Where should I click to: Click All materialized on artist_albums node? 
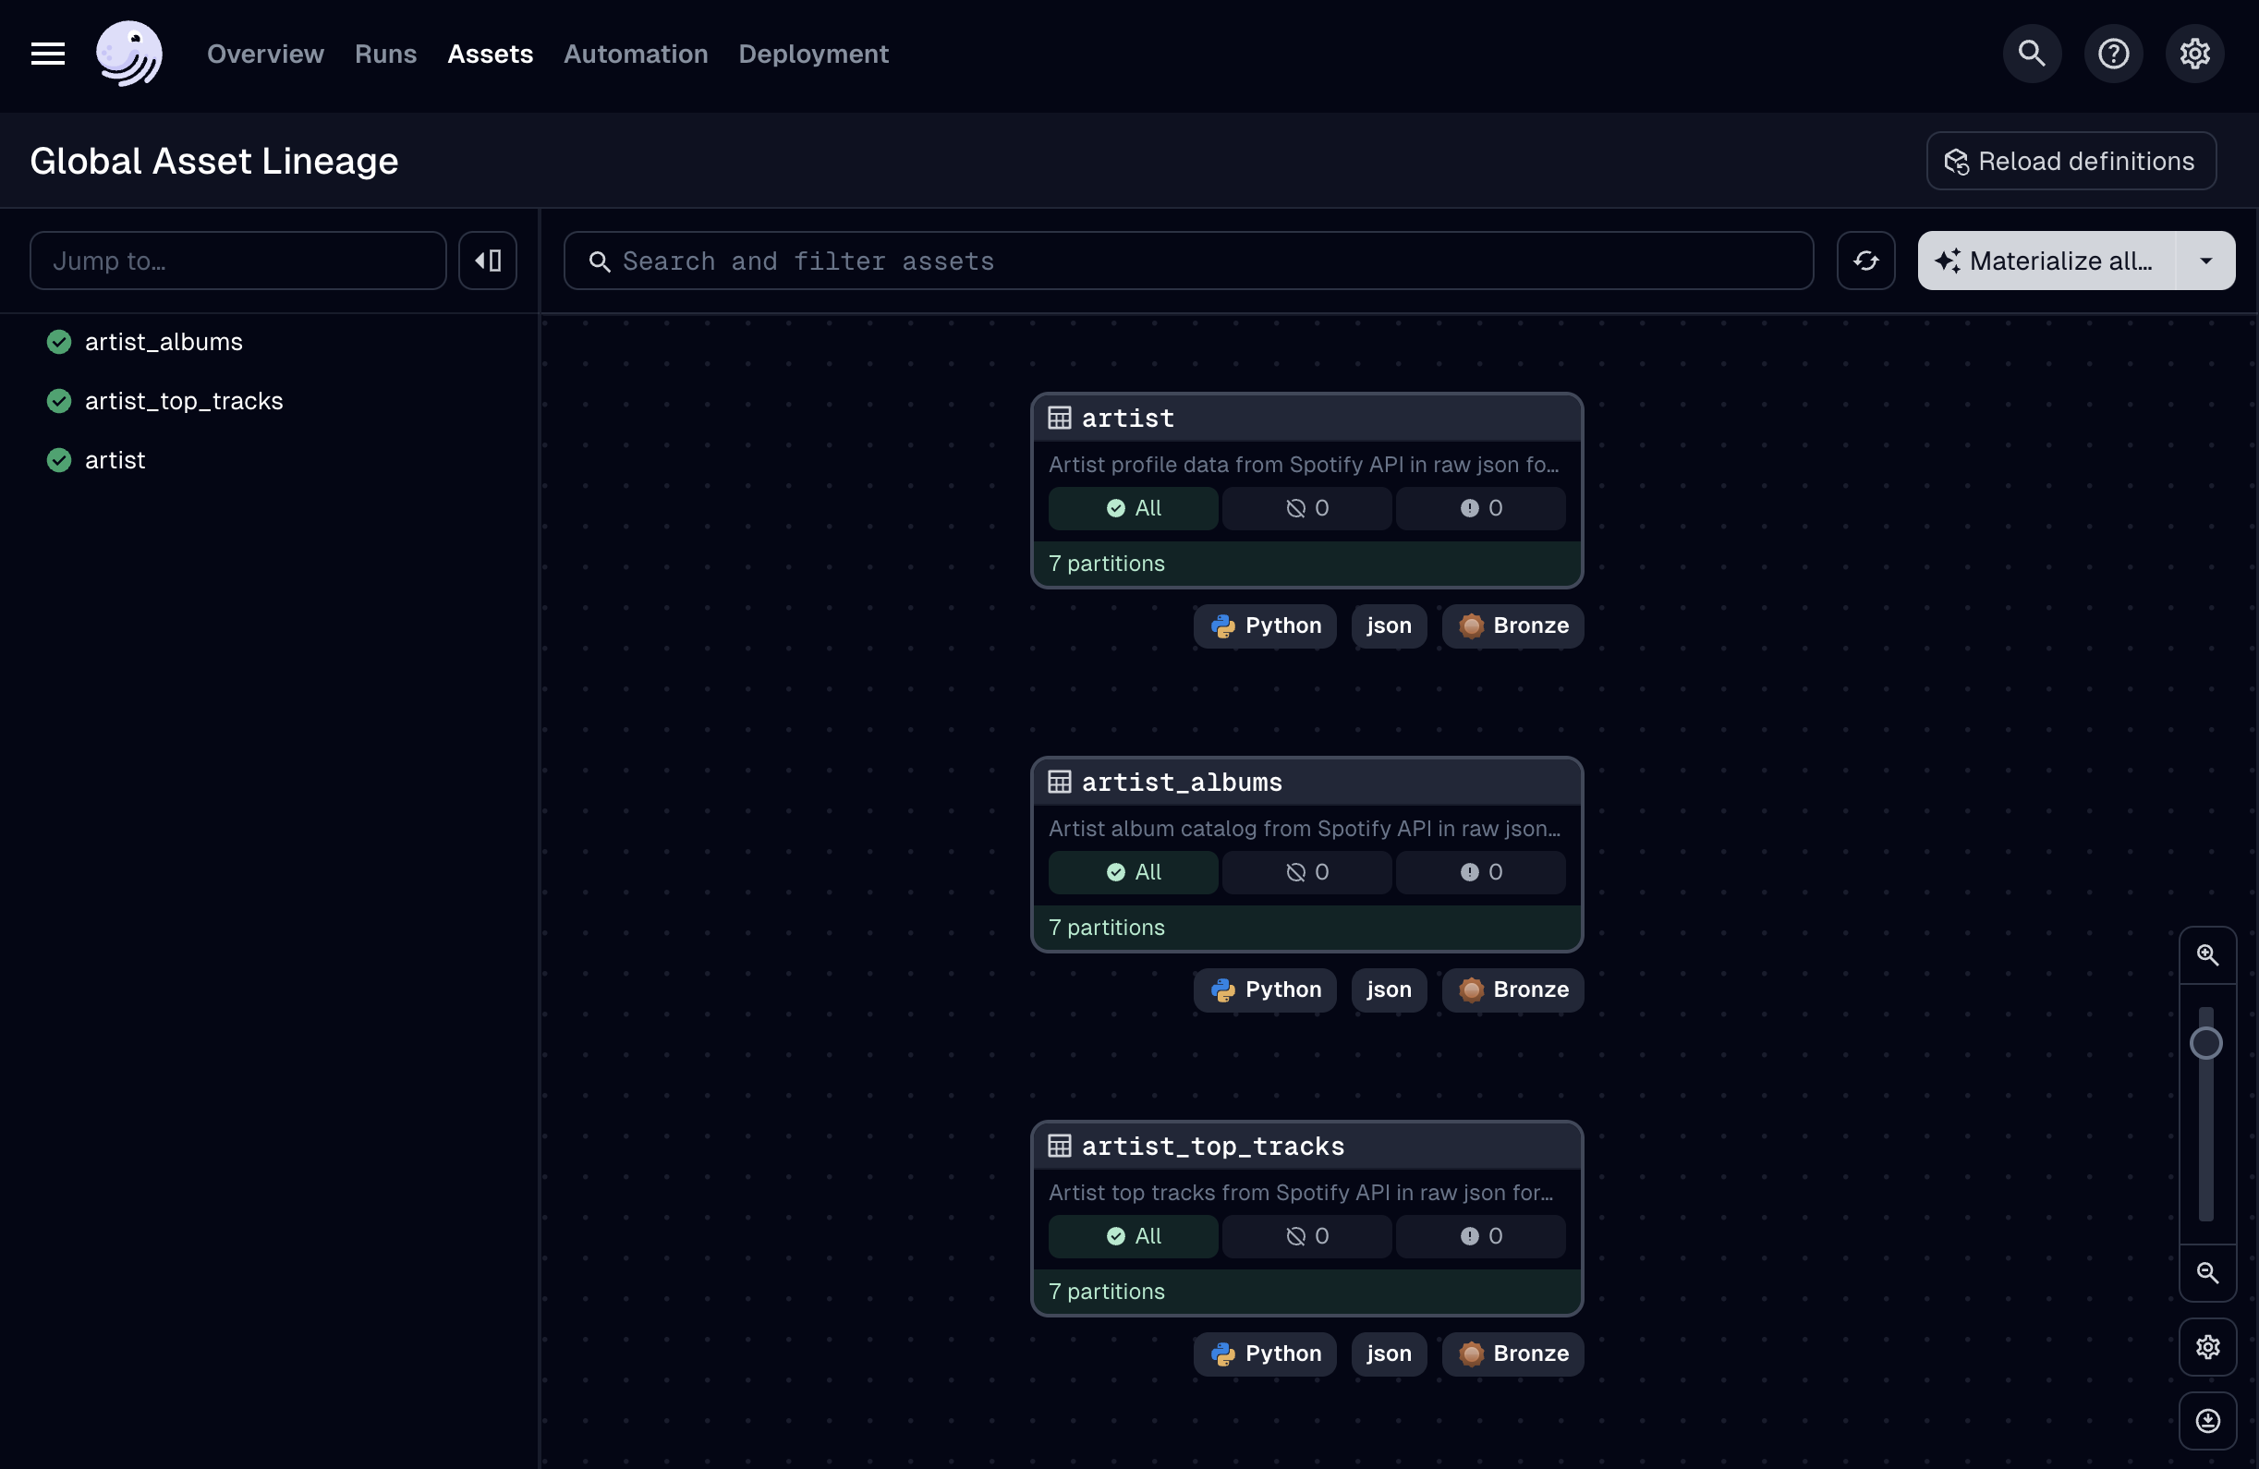[x=1134, y=873]
